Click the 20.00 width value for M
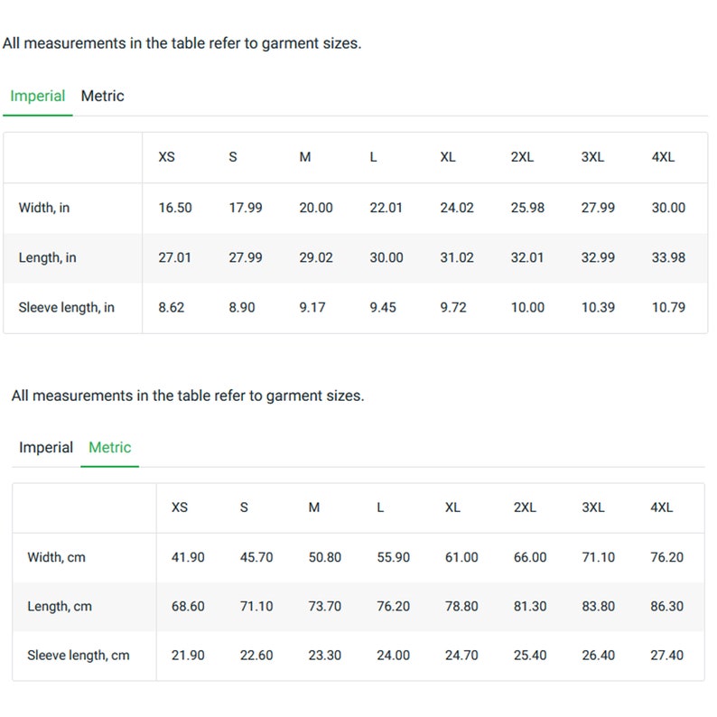 click(x=316, y=208)
